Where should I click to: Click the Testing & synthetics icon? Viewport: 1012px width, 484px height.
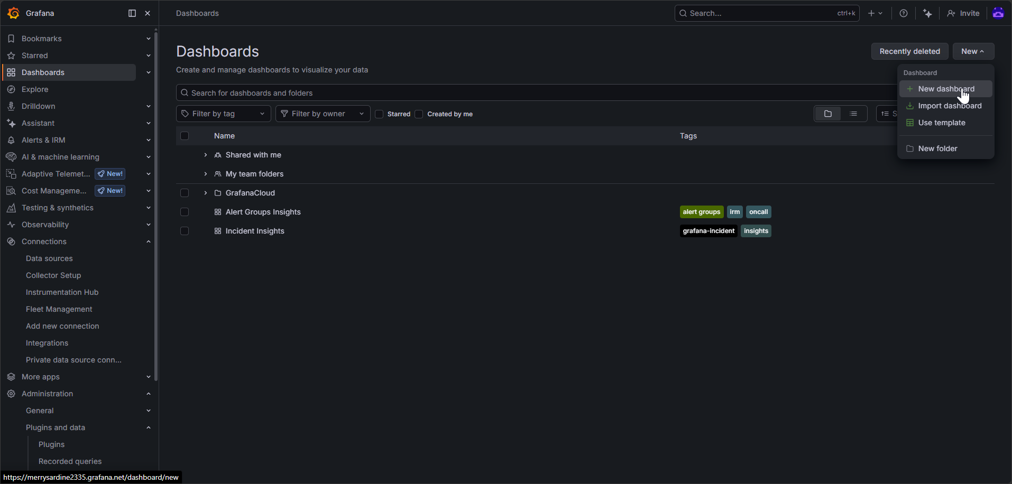(11, 208)
